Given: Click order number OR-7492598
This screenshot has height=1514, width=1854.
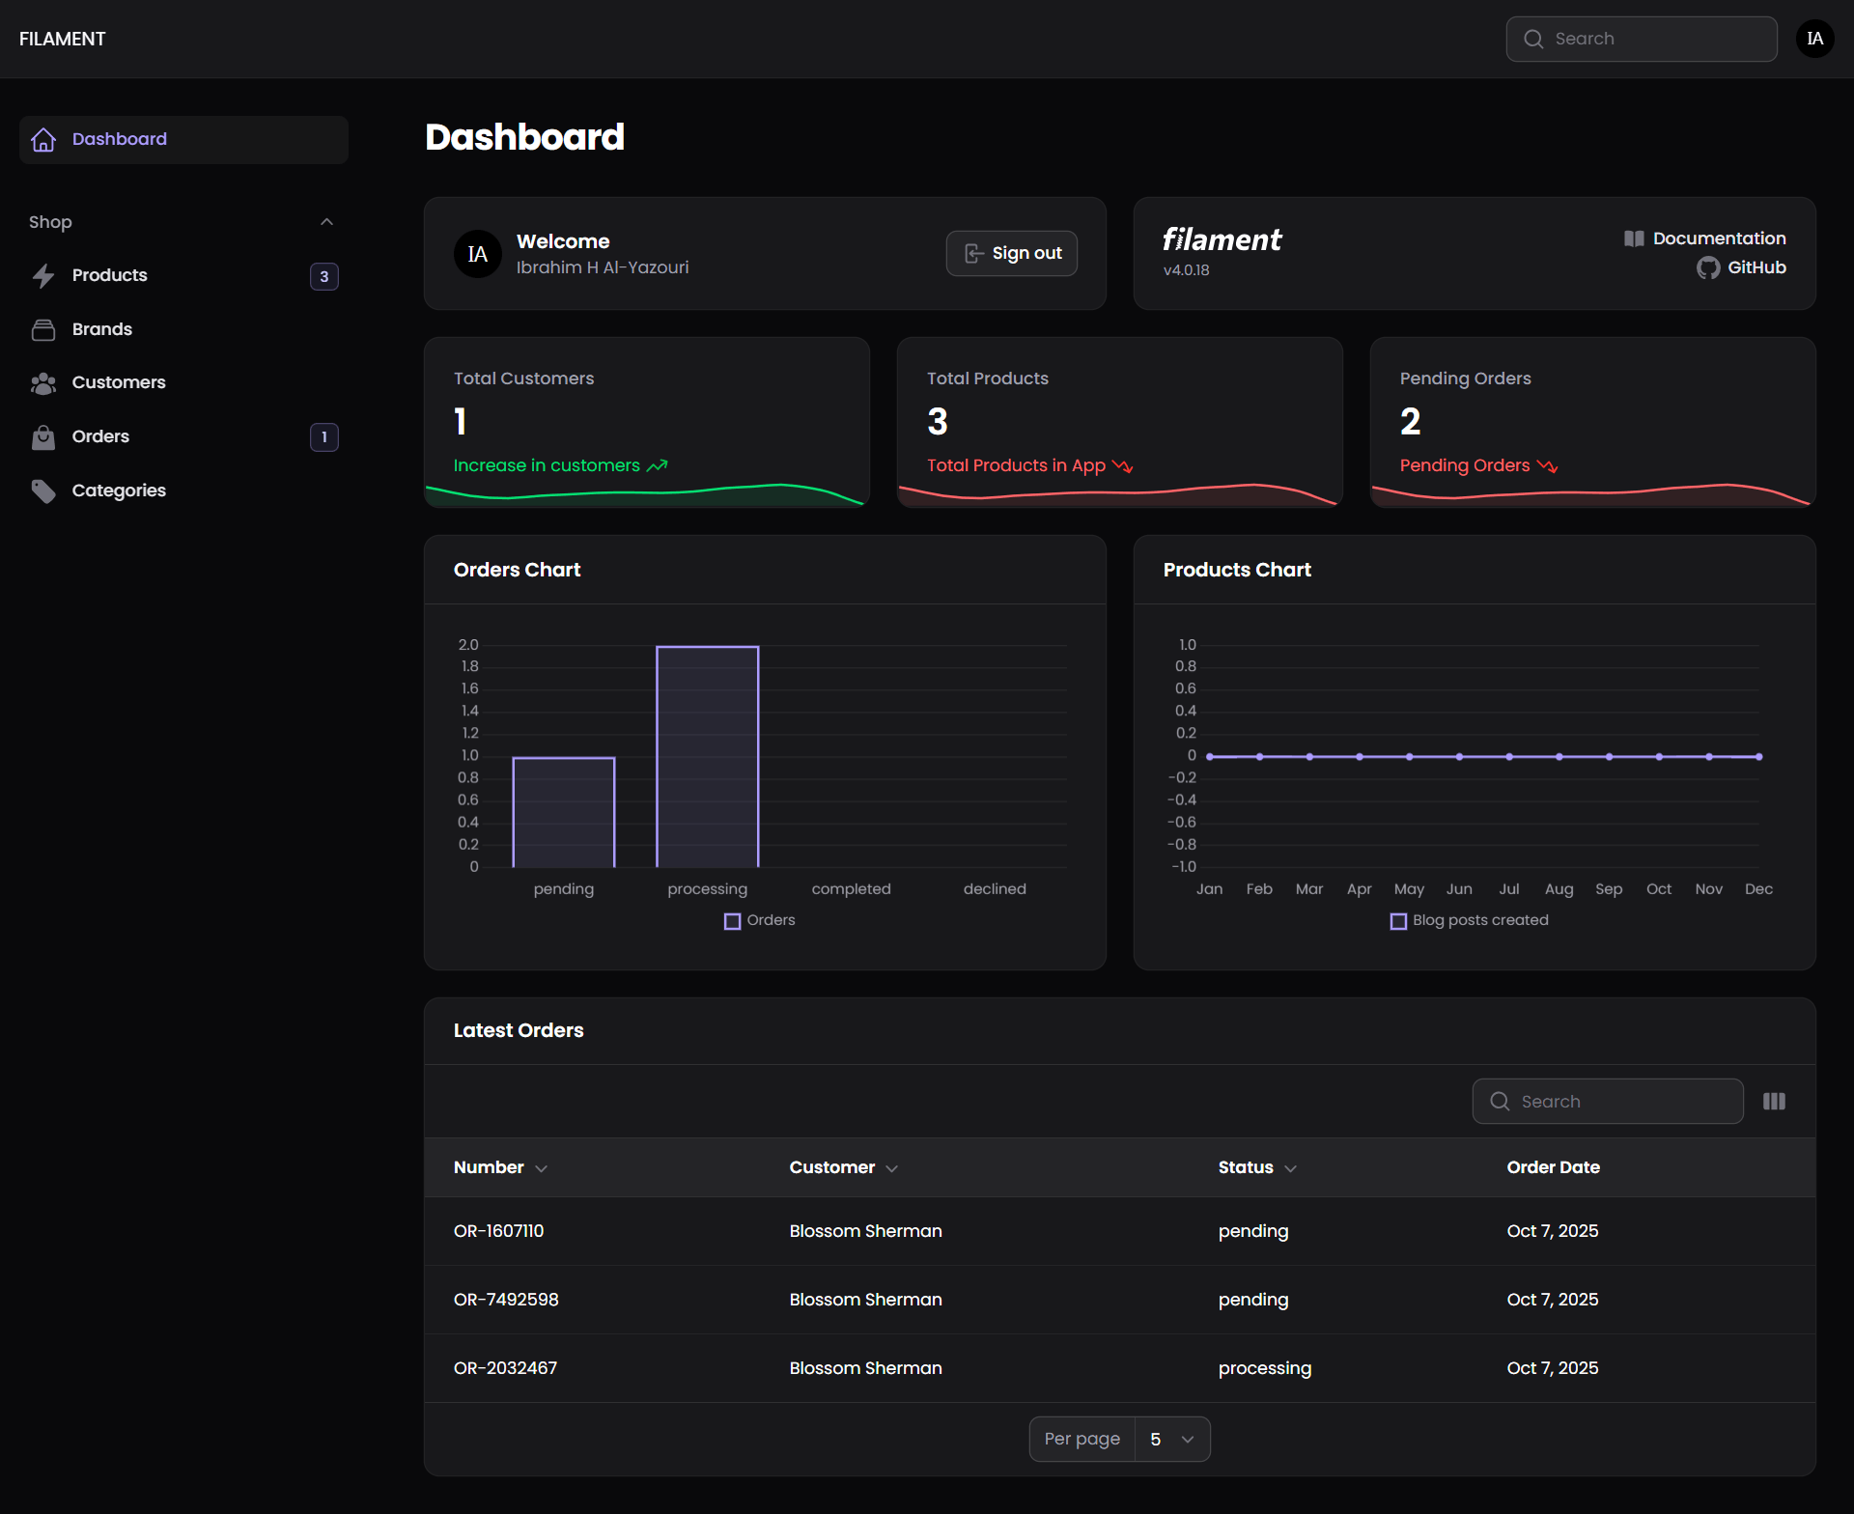Looking at the screenshot, I should click(x=506, y=1301).
